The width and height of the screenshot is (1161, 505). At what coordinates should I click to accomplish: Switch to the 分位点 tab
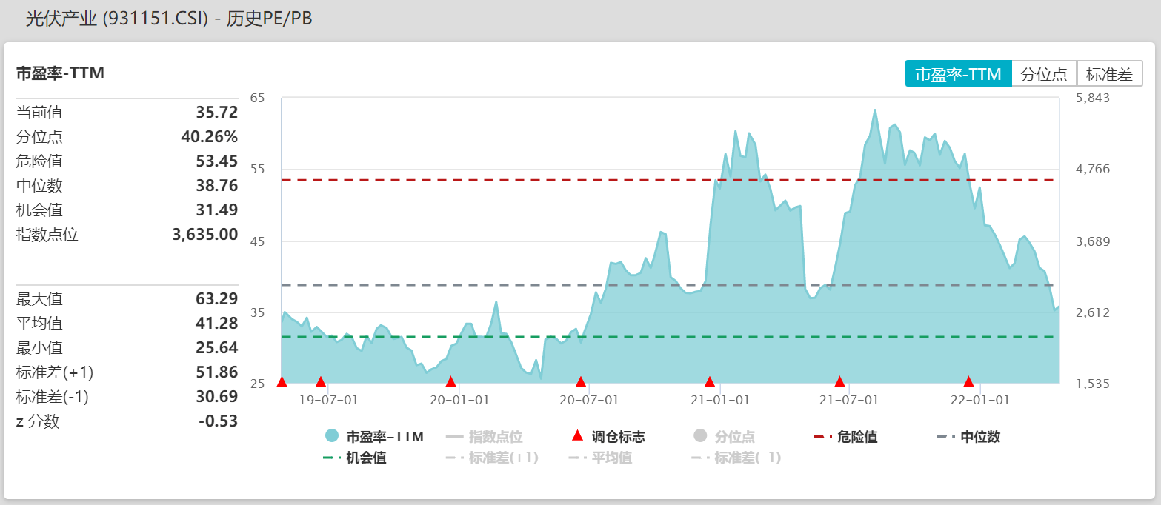(x=1045, y=73)
